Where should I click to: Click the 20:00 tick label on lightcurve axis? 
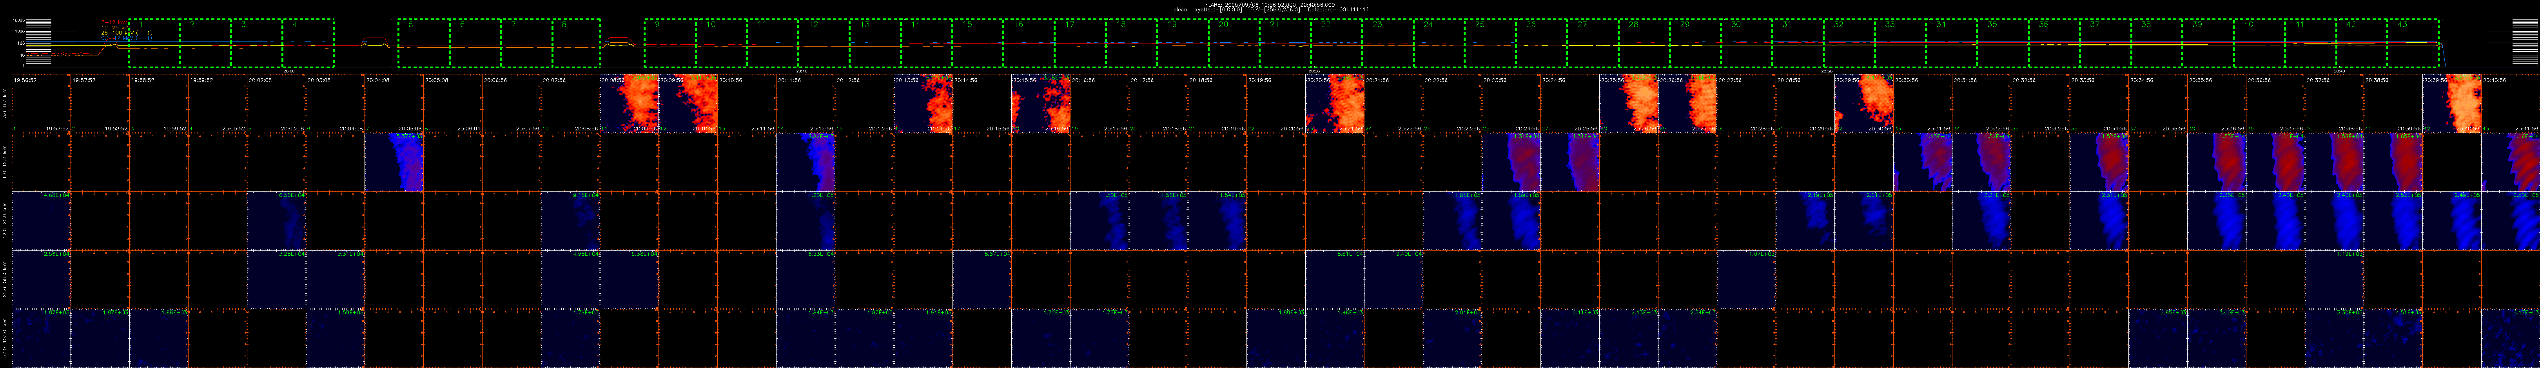point(289,71)
